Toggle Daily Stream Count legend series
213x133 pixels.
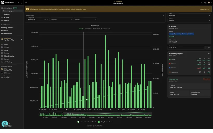(x=105, y=122)
